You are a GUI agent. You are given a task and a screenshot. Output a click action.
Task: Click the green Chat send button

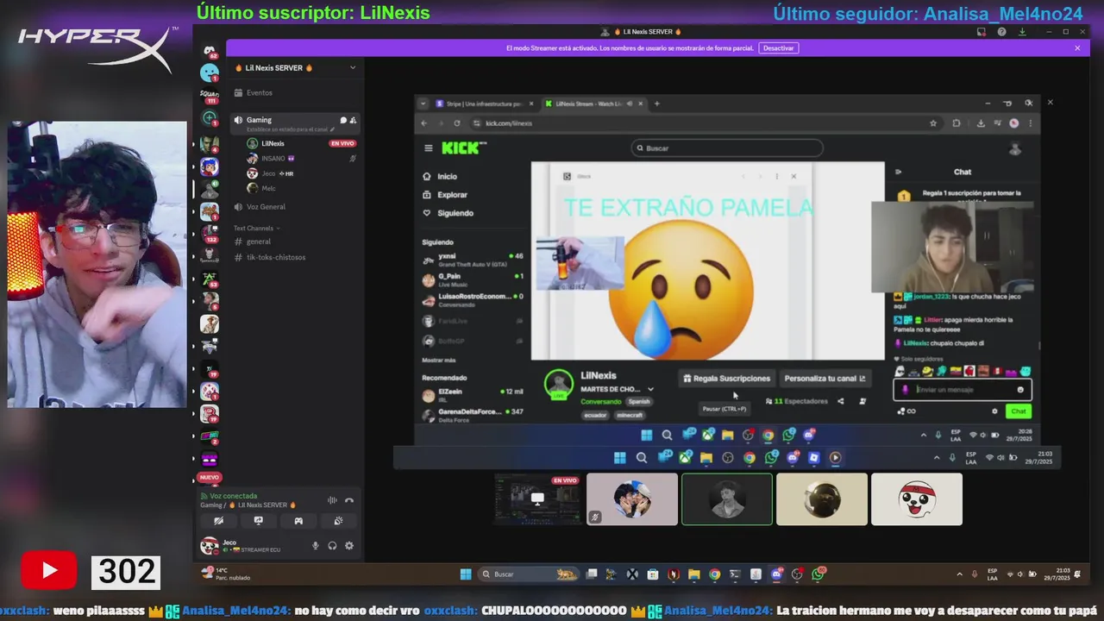[x=1018, y=411]
